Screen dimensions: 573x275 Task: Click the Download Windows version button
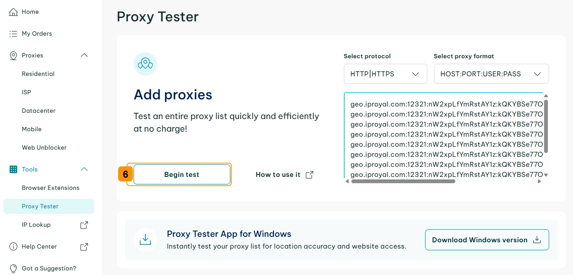pyautogui.click(x=487, y=240)
